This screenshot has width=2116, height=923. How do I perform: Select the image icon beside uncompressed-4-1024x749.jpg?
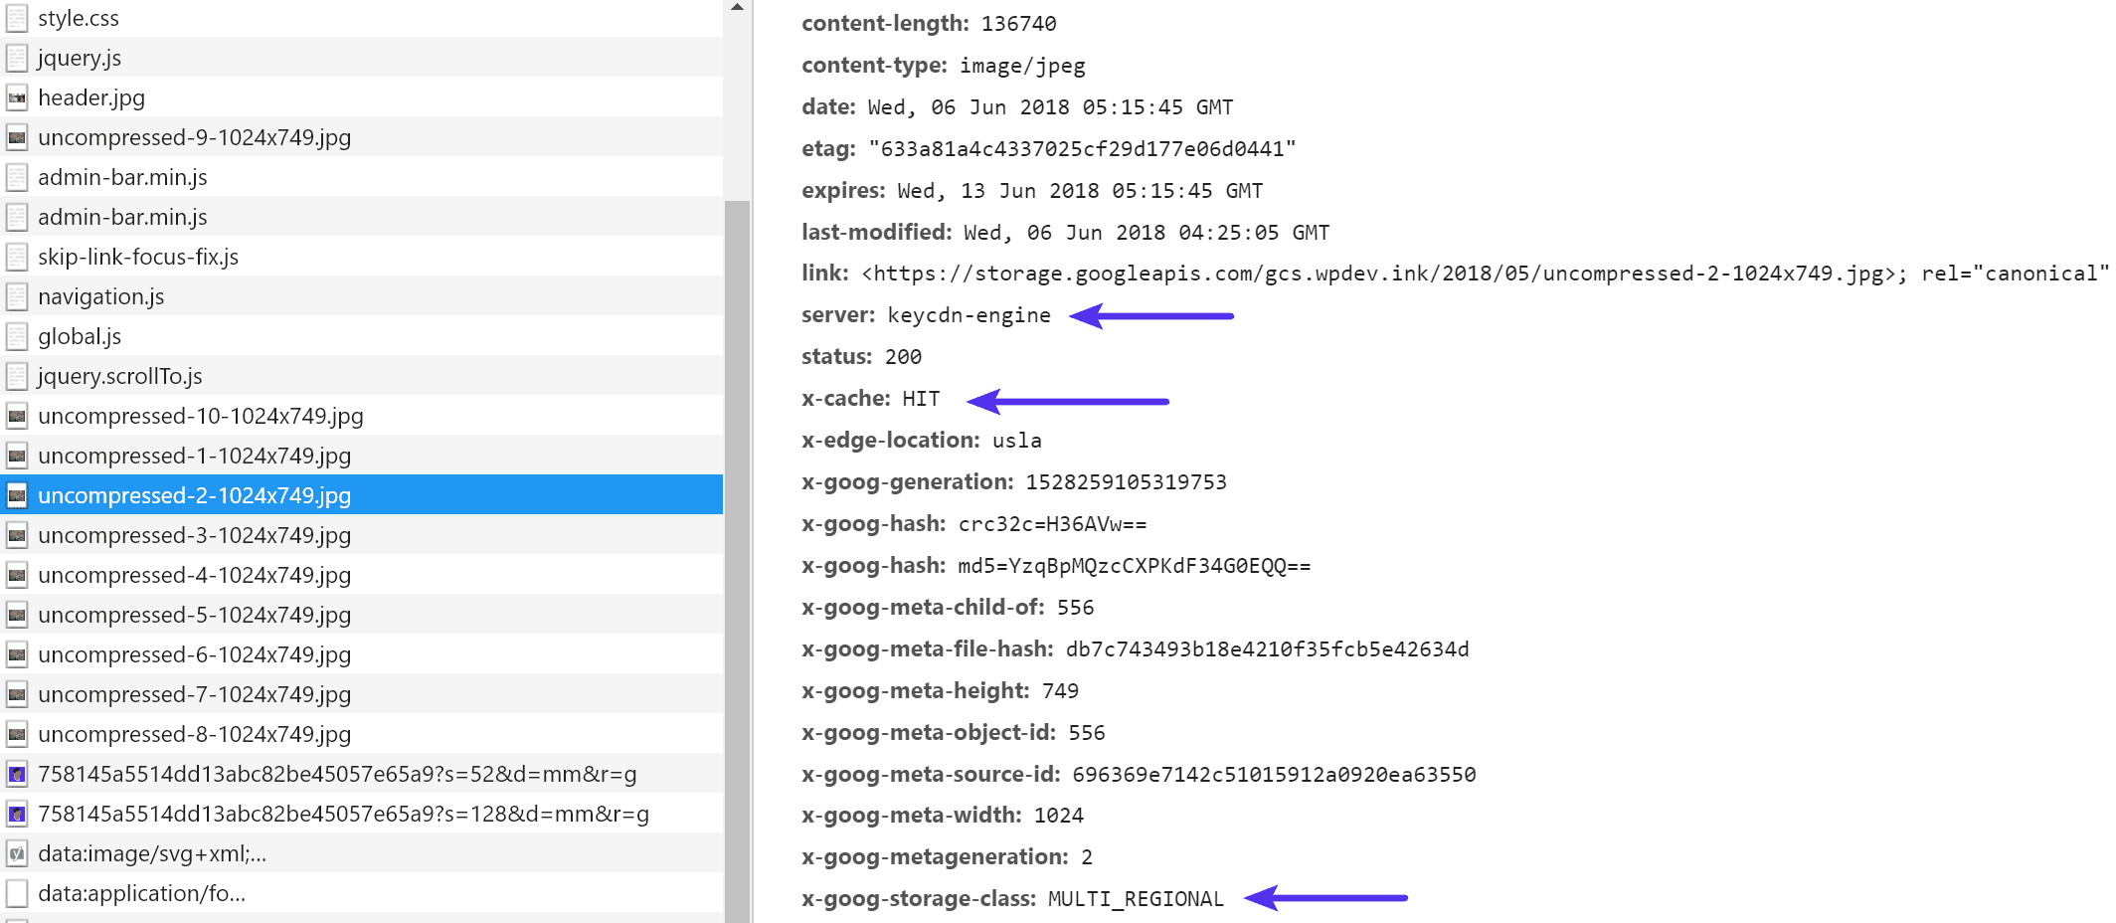[x=17, y=575]
